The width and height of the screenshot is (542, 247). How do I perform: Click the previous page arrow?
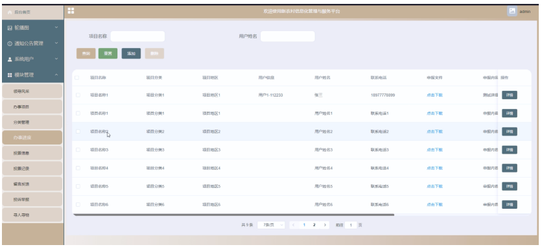[x=294, y=225]
